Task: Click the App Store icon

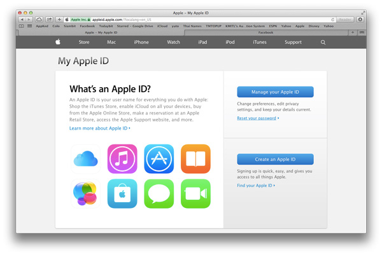Action: click(x=159, y=159)
